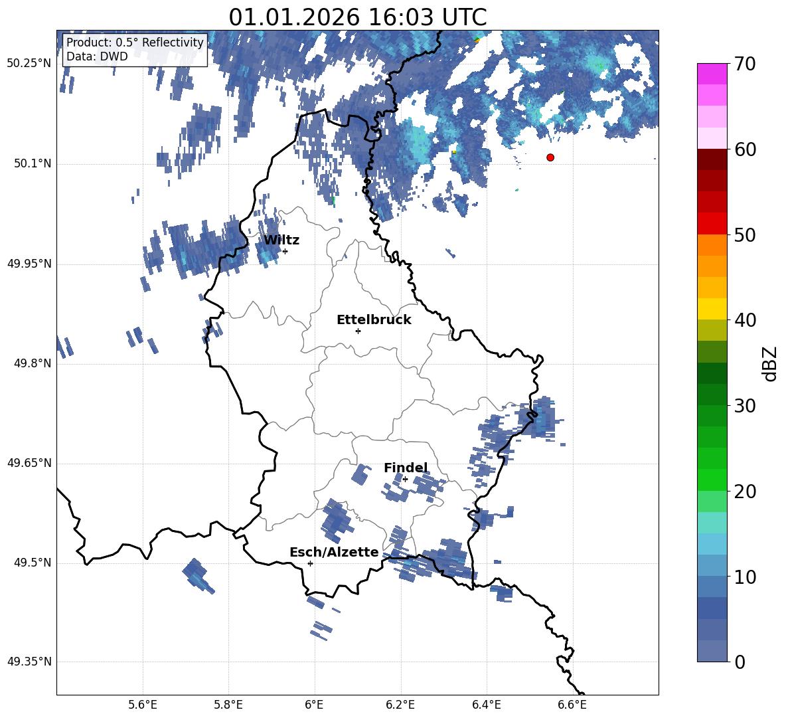This screenshot has height=718, width=786.
Task: Click the Ettelbruck station cross marker
Action: [x=358, y=331]
